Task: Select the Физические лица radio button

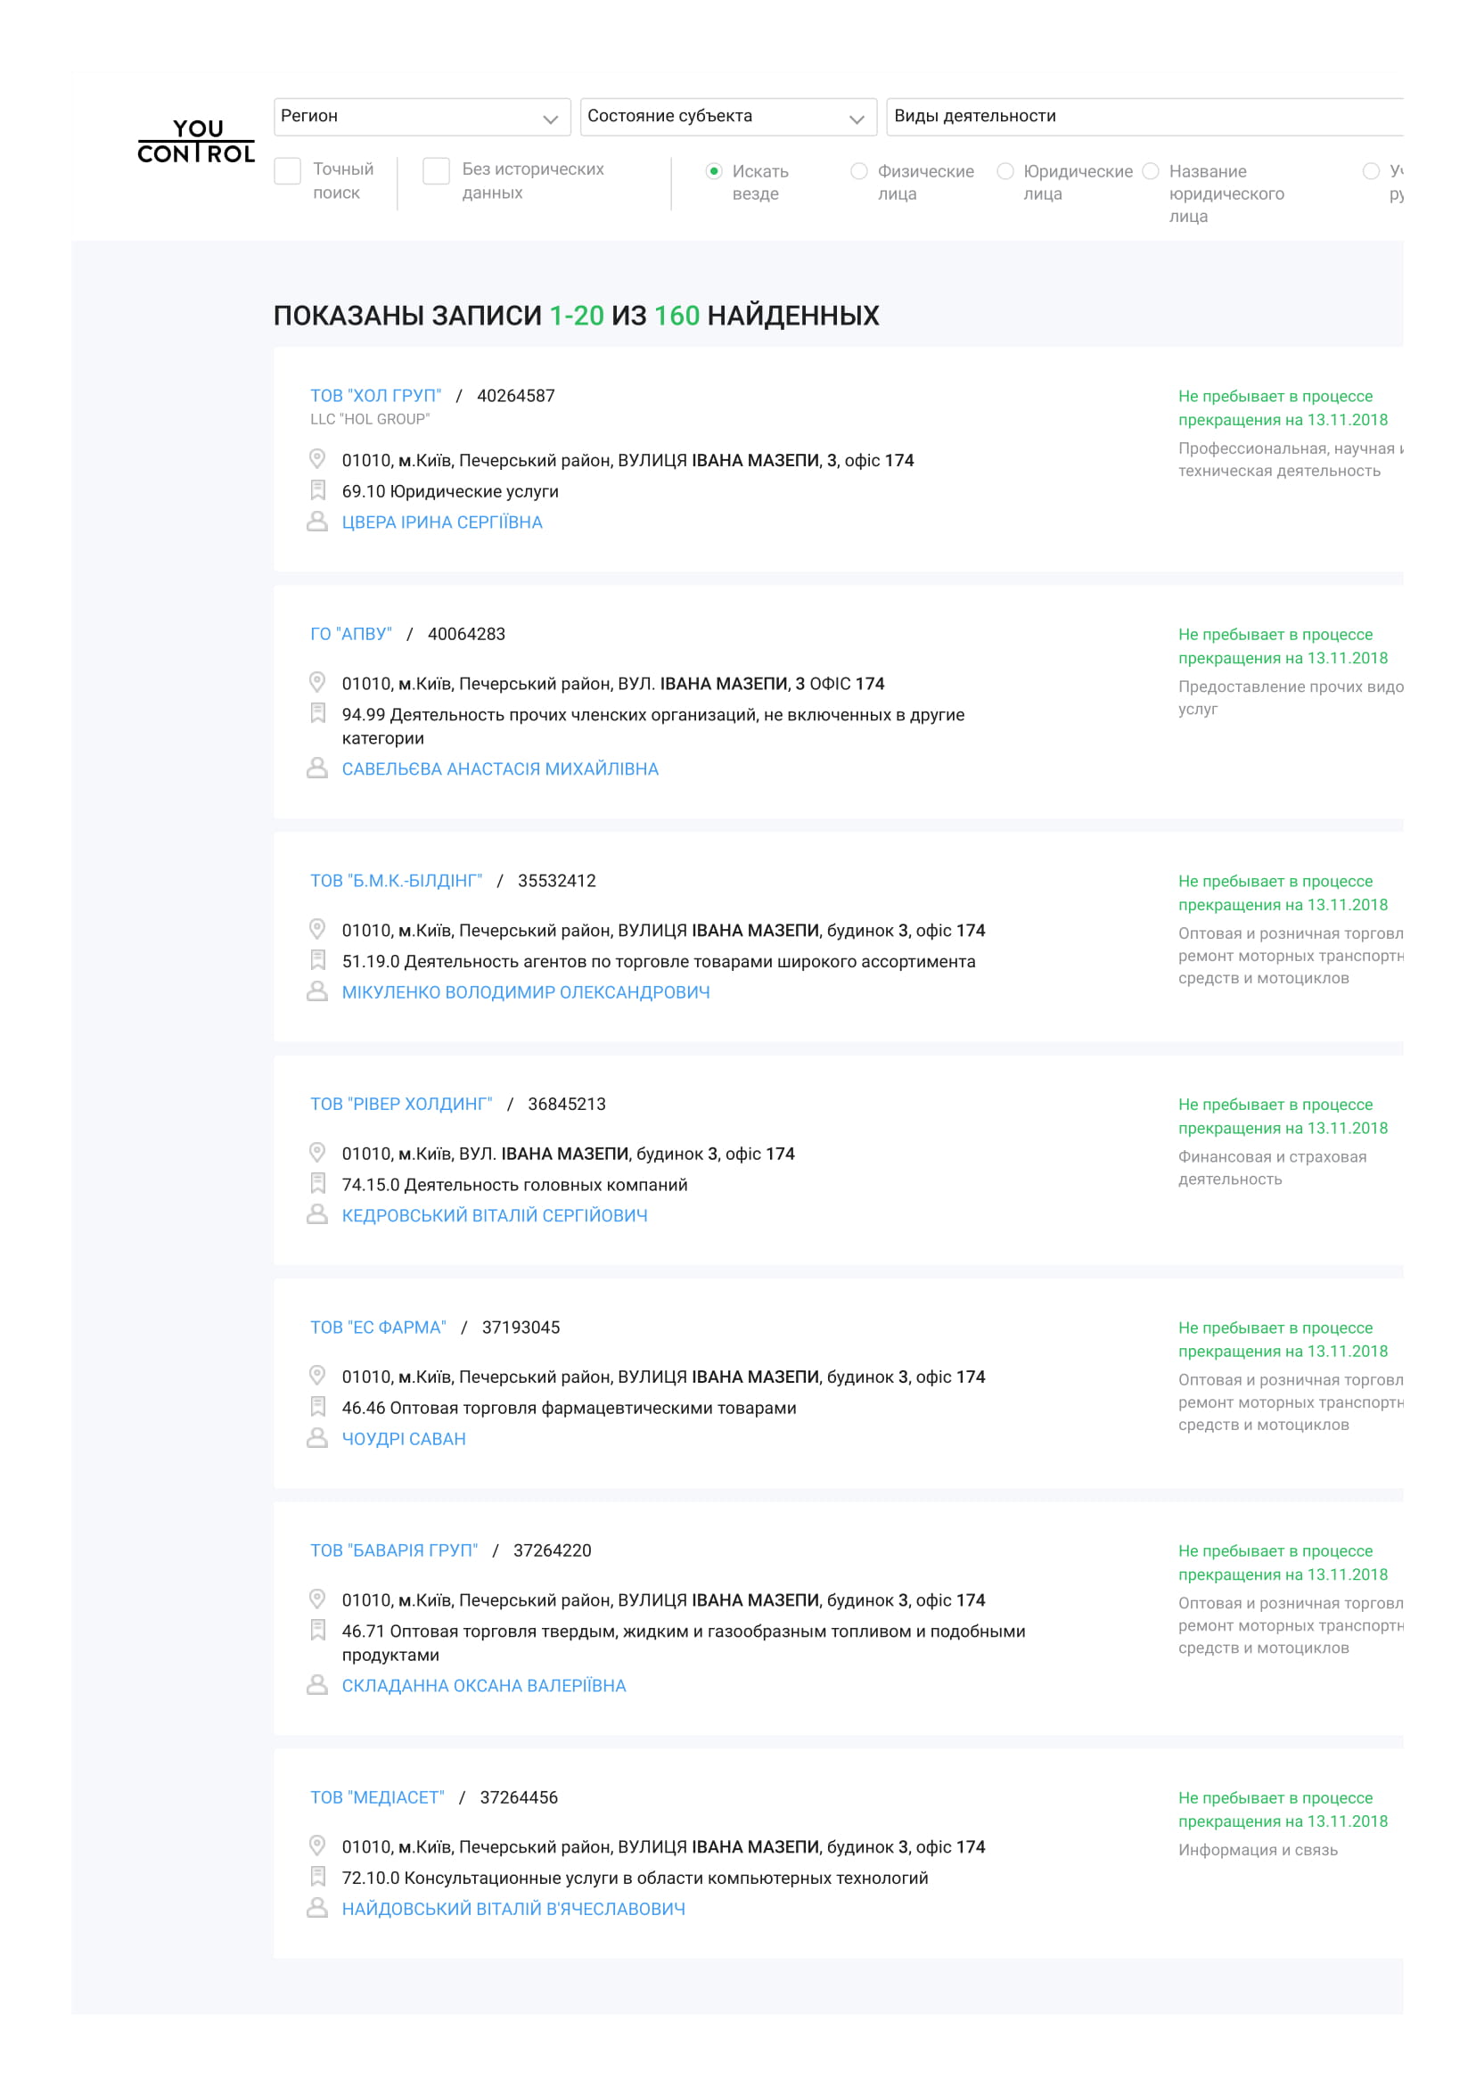Action: [x=858, y=171]
